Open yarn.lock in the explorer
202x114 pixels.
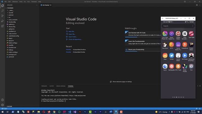[11, 57]
